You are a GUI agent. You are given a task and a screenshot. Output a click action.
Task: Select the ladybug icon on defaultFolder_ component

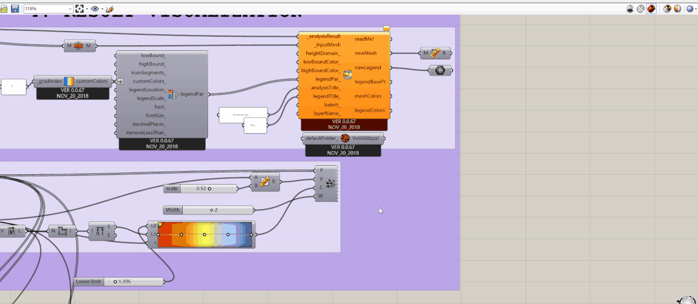345,138
